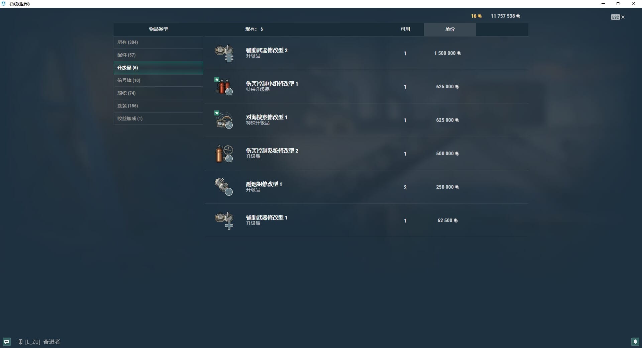Open the chat icon in bottom-left corner
This screenshot has height=348, width=642.
[x=7, y=342]
